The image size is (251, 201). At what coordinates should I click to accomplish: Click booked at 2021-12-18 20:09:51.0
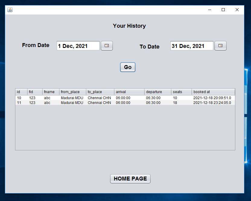click(212, 98)
